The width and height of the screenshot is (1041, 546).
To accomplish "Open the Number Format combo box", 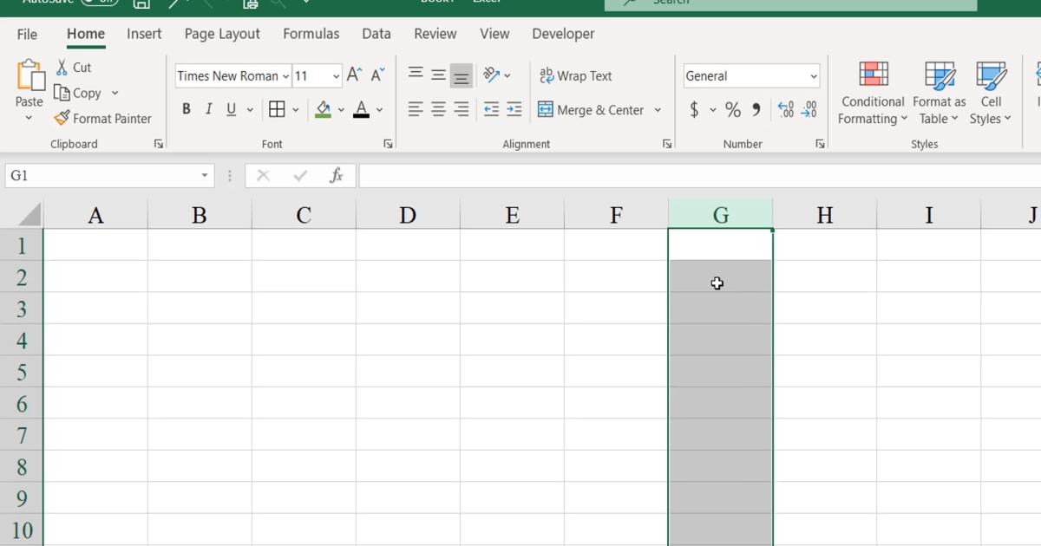I will pyautogui.click(x=750, y=75).
